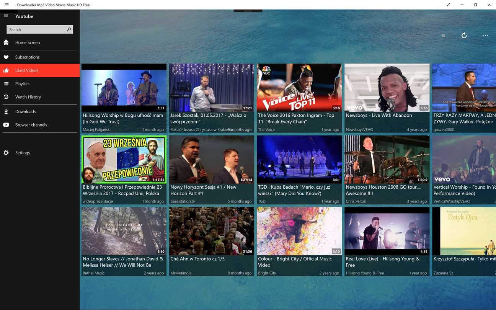496x310 pixels.
Task: Click the Watch History clock icon
Action: click(6, 97)
